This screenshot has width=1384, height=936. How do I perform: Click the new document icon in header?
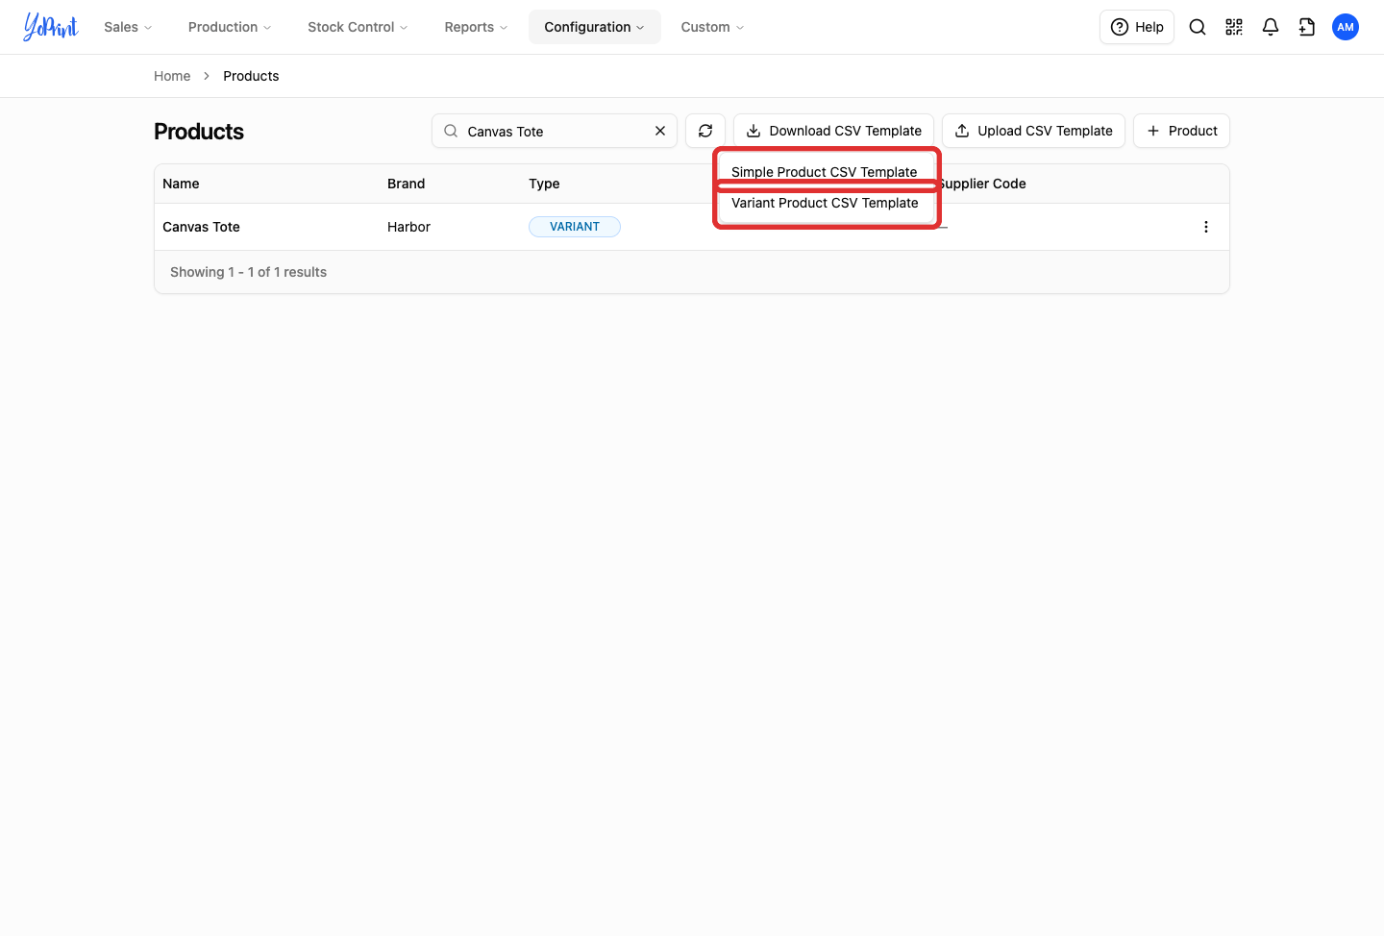pos(1307,27)
